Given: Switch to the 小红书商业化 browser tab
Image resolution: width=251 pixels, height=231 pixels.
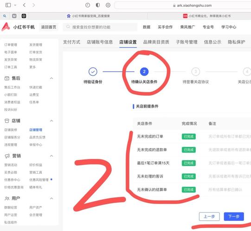Looking at the screenshot, I should pyautogui.click(x=207, y=16).
